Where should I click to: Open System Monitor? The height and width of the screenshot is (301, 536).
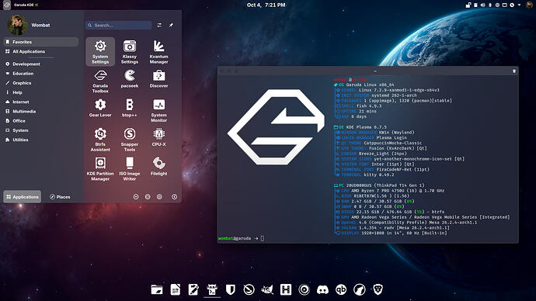click(158, 110)
